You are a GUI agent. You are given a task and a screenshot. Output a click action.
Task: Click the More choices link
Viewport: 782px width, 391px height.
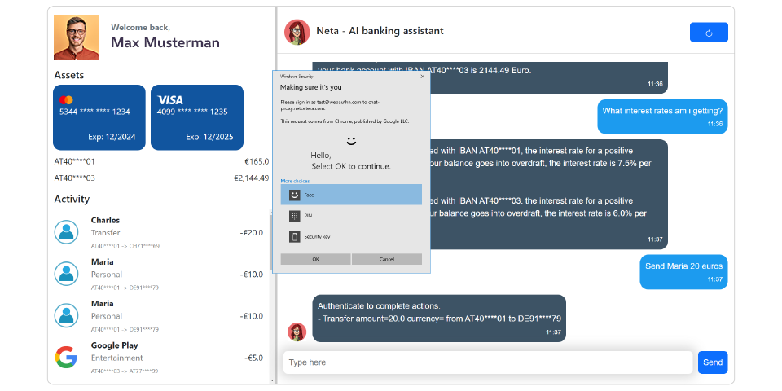click(x=295, y=180)
